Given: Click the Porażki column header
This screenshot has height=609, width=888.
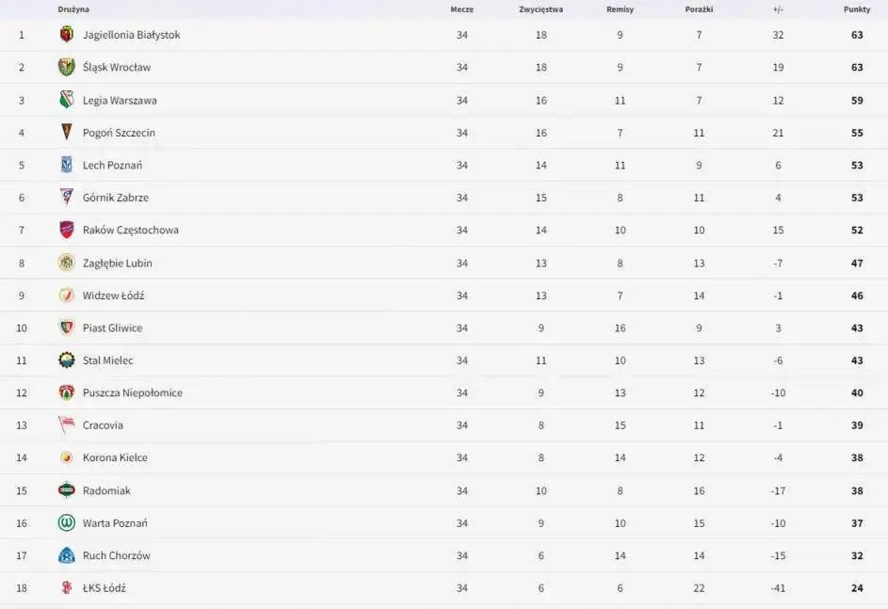Looking at the screenshot, I should (699, 9).
